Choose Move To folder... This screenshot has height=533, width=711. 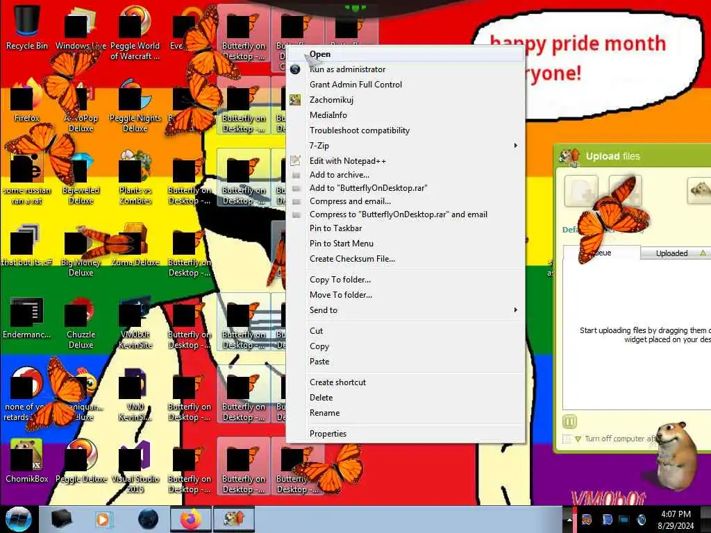(405, 295)
